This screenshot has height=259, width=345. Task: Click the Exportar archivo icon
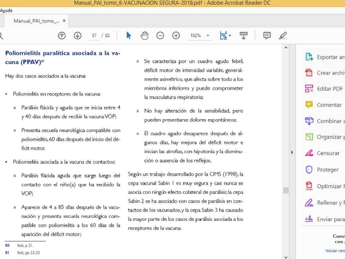(x=309, y=57)
